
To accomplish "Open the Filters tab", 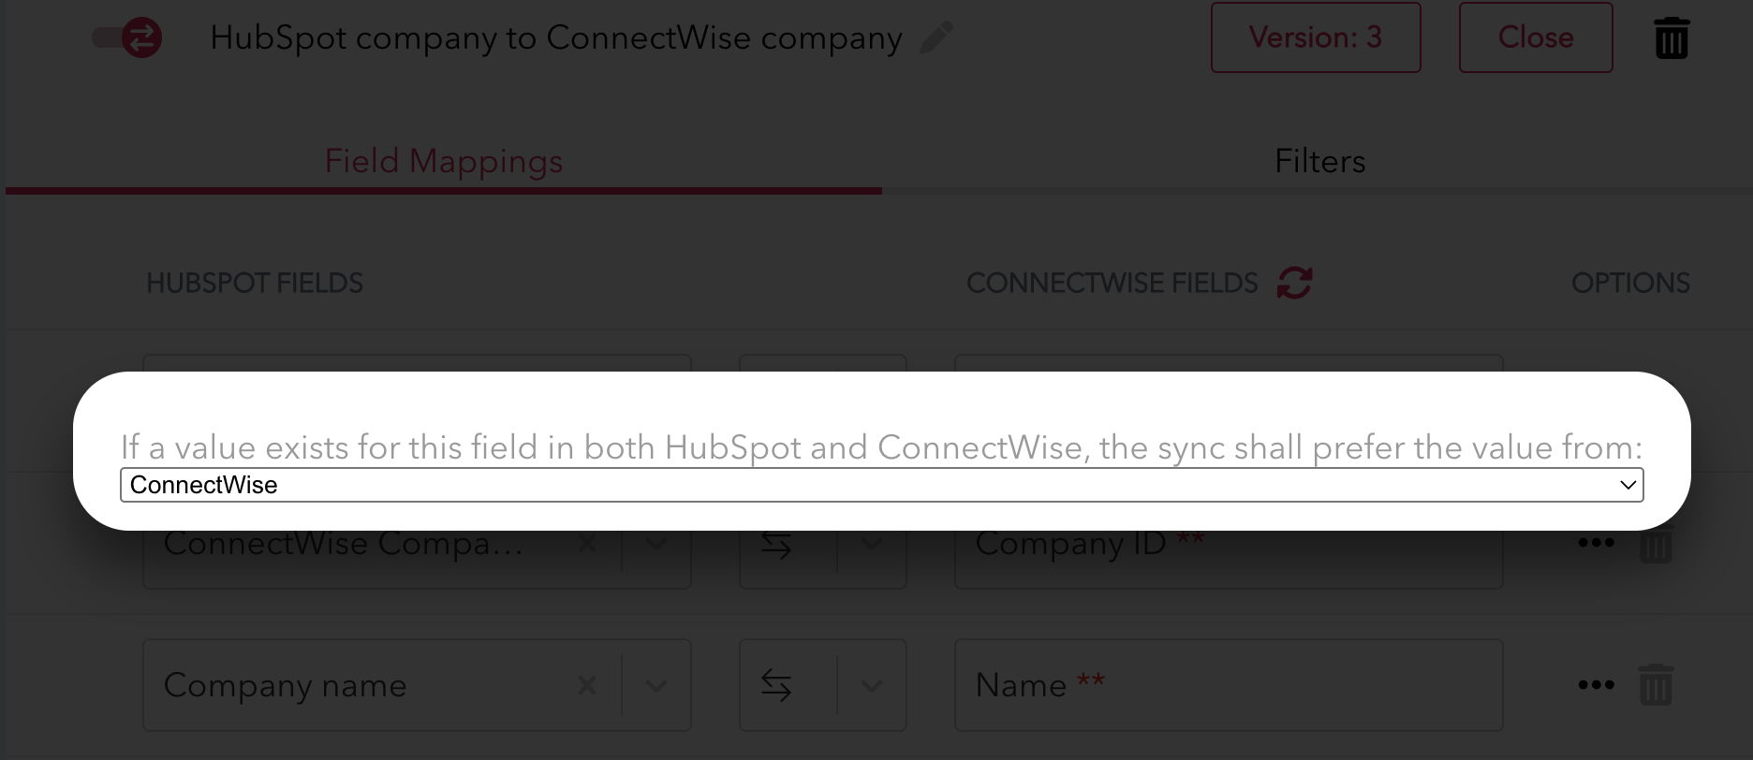I will tap(1319, 161).
